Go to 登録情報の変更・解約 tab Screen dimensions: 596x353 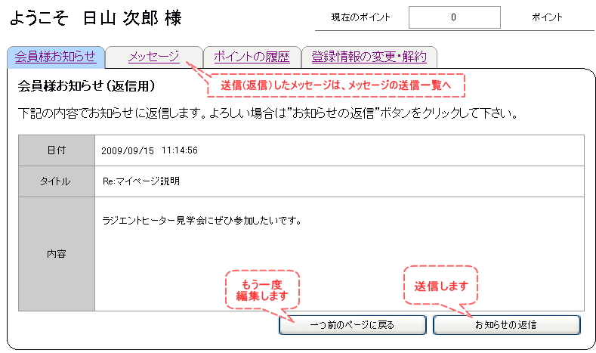click(369, 57)
